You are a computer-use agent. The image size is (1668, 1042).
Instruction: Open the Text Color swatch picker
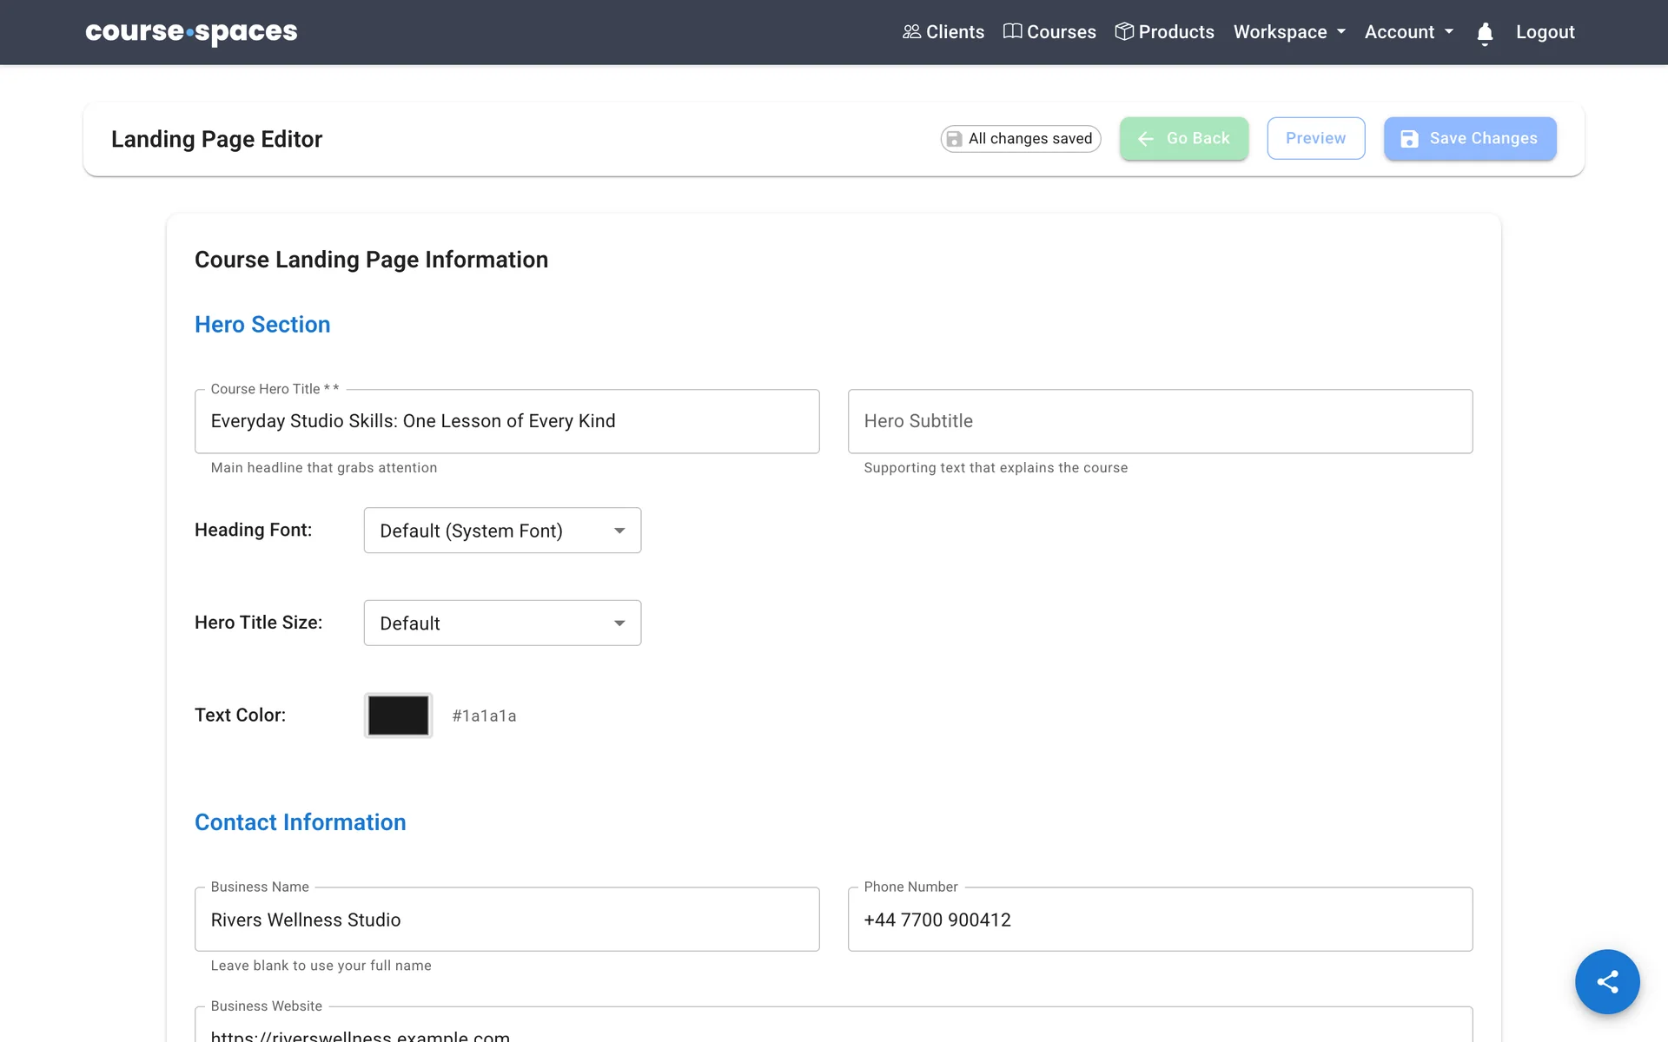398,716
